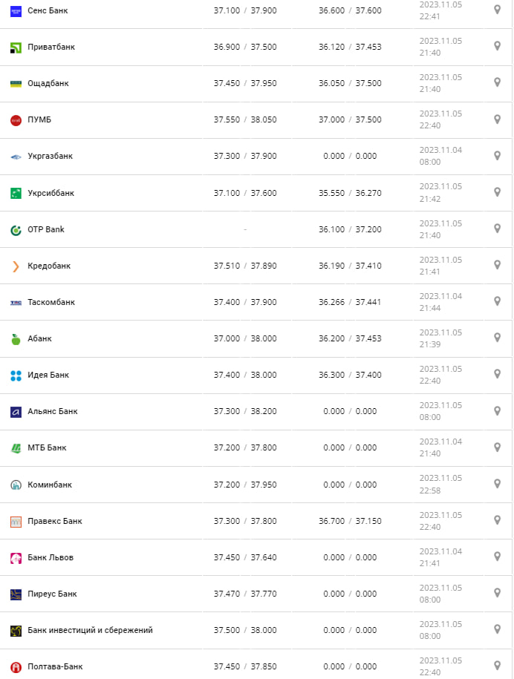The image size is (514, 679).
Task: Click the Ощадбанк logo icon
Action: tap(16, 84)
